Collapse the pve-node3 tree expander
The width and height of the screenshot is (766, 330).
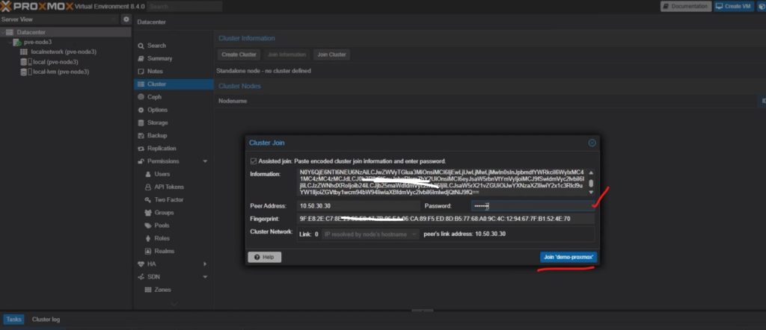(x=9, y=43)
